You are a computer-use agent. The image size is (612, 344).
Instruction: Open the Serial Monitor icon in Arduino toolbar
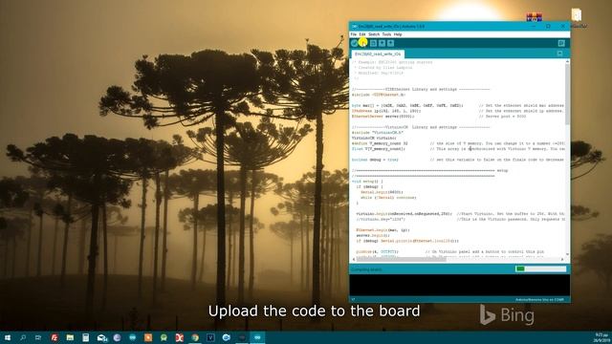[x=561, y=43]
